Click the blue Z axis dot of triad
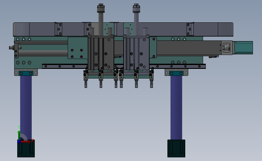The height and width of the screenshot is (161, 262). pos(19,142)
